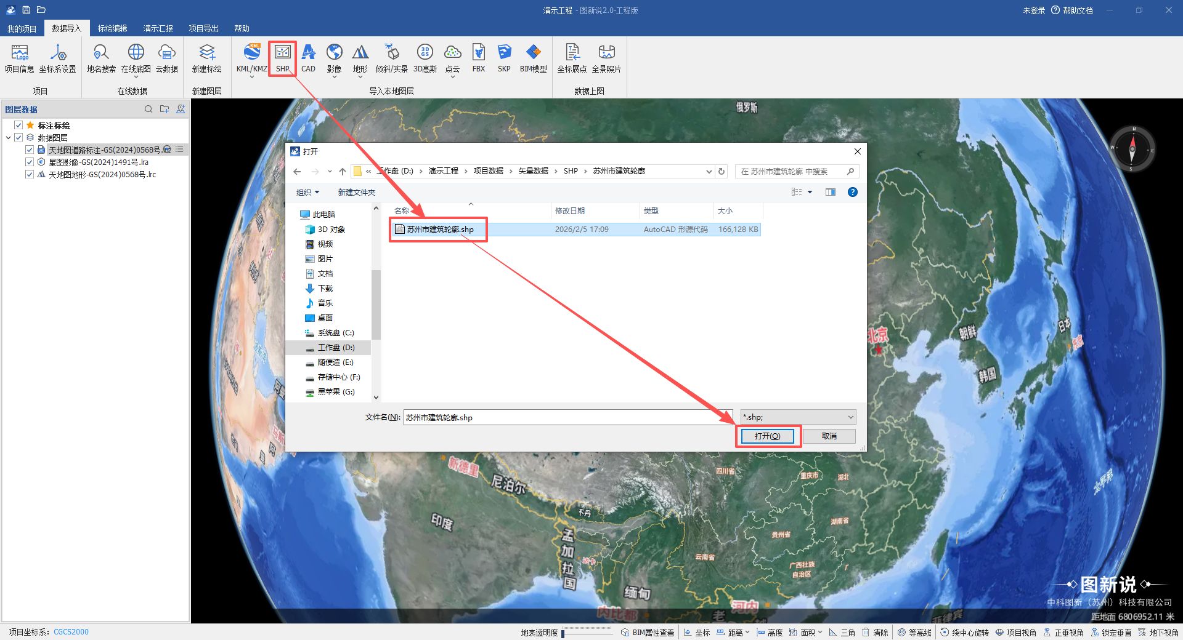Toggle the 数据图层 group checkbox
The height and width of the screenshot is (640, 1183).
point(18,137)
